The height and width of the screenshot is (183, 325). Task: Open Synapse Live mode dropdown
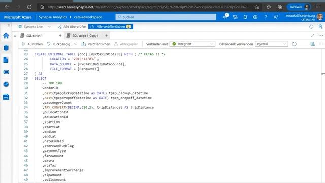pos(35,27)
